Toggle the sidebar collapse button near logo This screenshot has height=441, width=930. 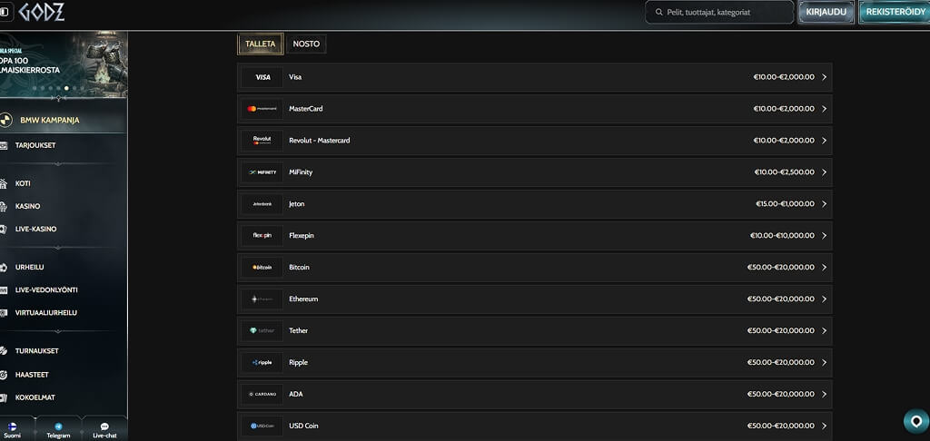(x=5, y=12)
